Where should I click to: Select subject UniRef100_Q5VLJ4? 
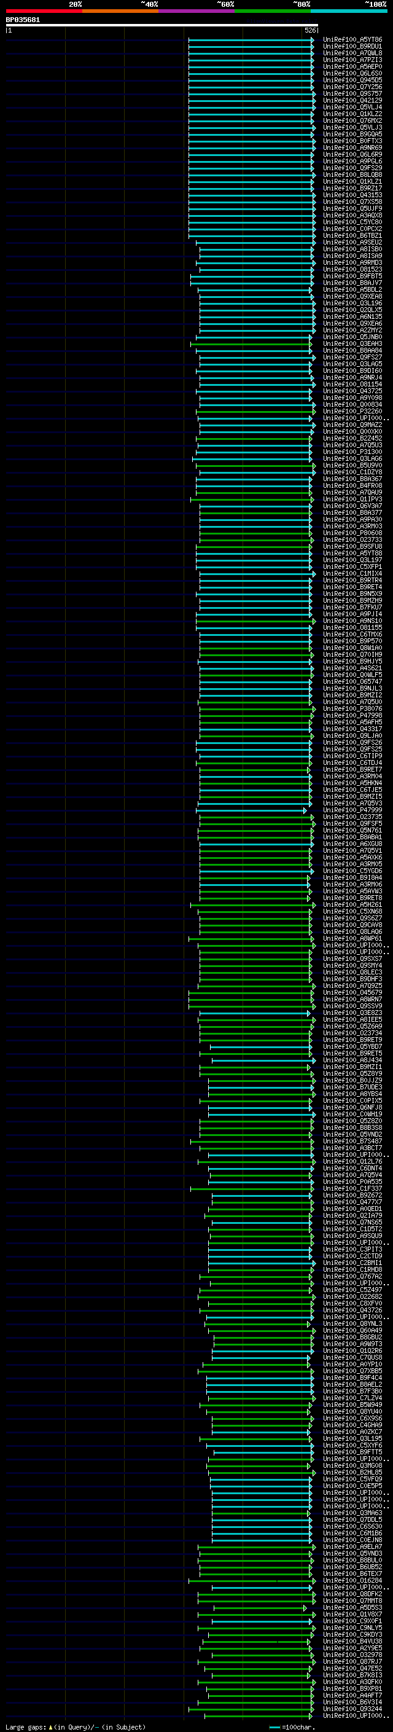(352, 107)
